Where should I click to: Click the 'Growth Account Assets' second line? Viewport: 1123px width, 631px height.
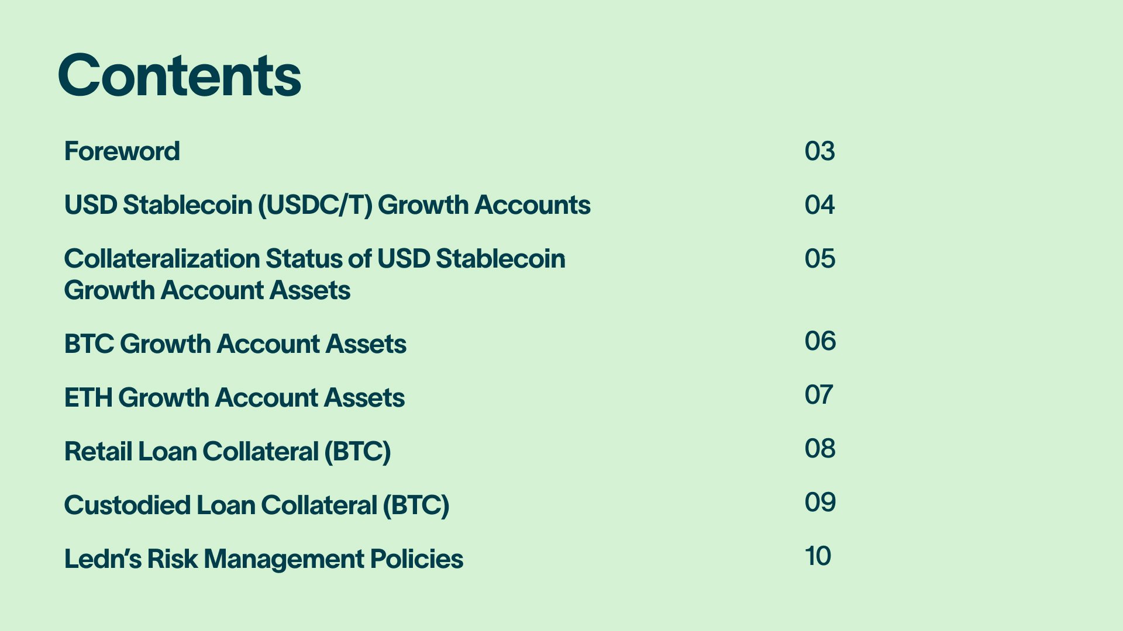click(207, 290)
